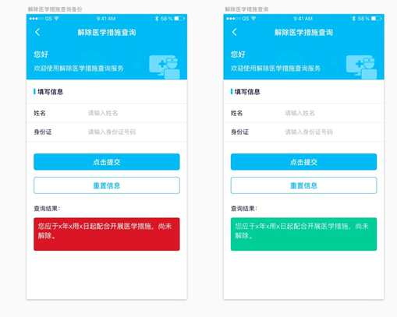This screenshot has width=397, height=317.
Task: Select the artboard label 解除医学措施查询备份
Action: click(55, 9)
